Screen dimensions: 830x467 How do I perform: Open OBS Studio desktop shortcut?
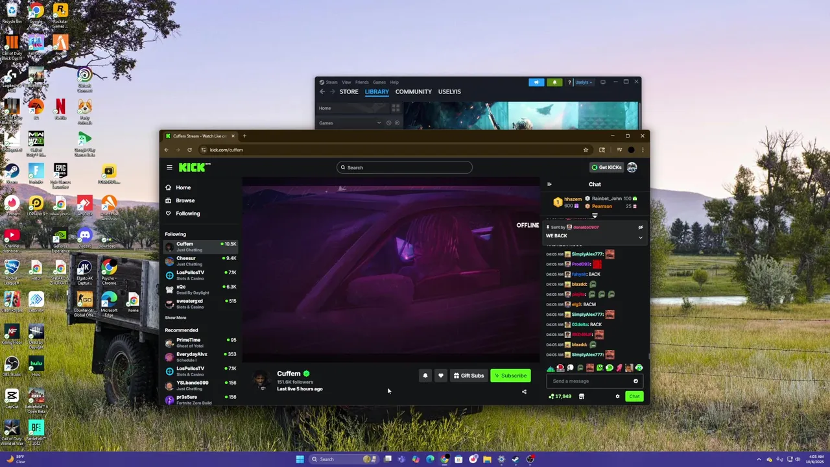point(12,366)
